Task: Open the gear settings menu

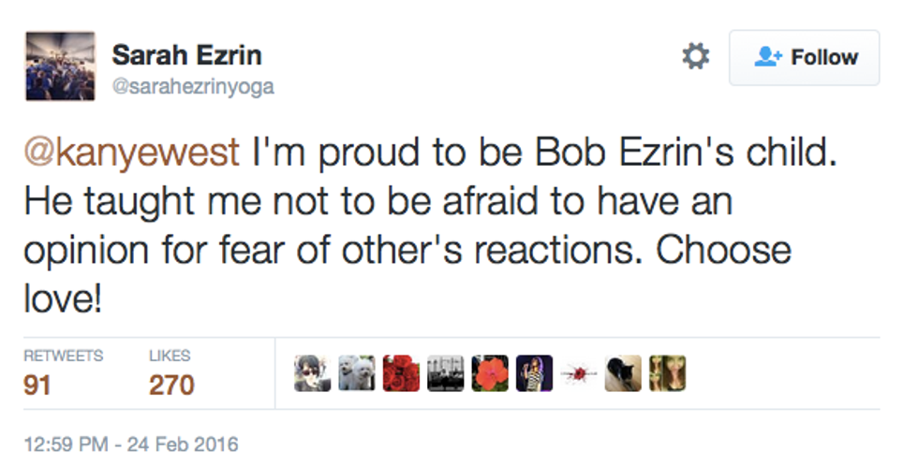Action: (695, 57)
